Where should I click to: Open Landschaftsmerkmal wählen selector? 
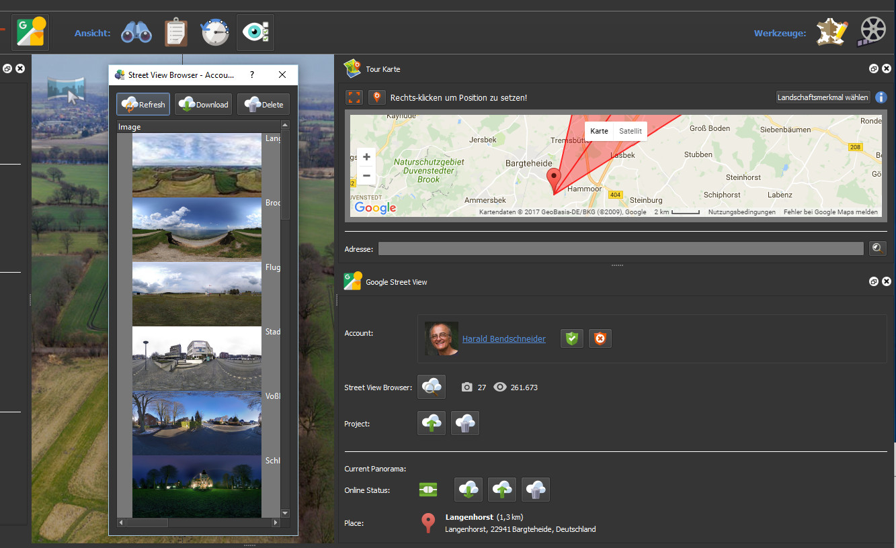pyautogui.click(x=823, y=97)
